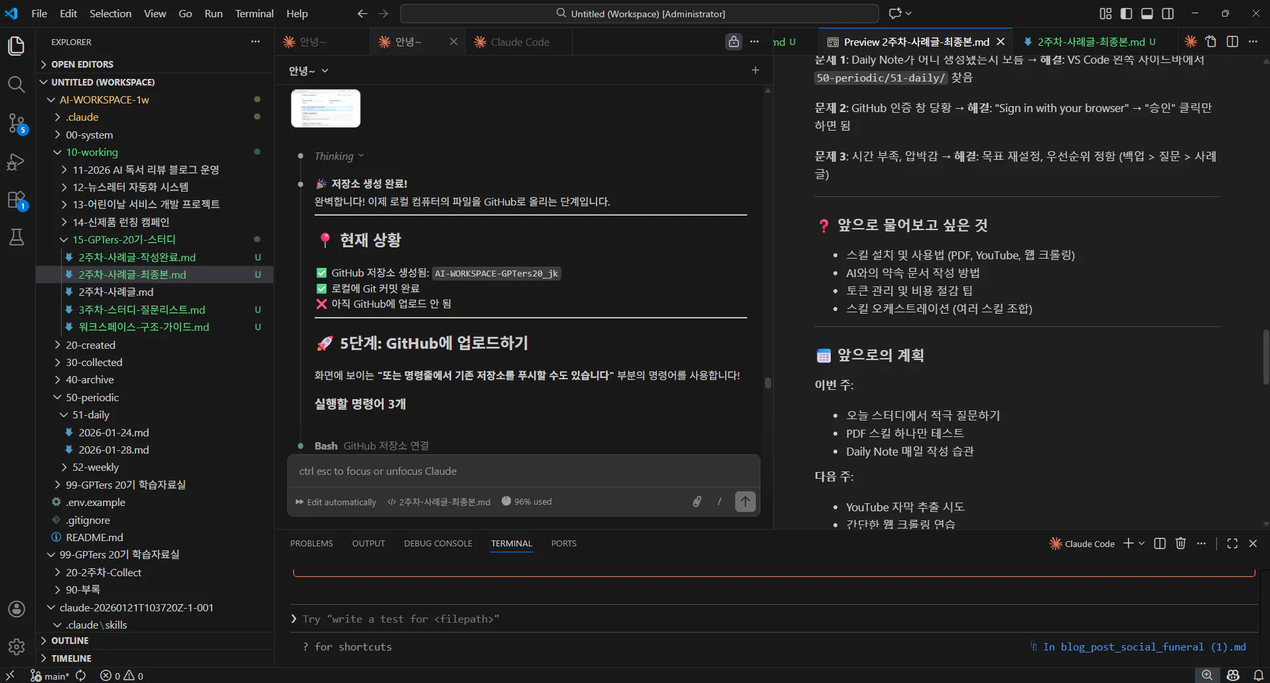Viewport: 1270px width, 683px height.
Task: Show source file icon in preview toolbar
Action: 1211,42
